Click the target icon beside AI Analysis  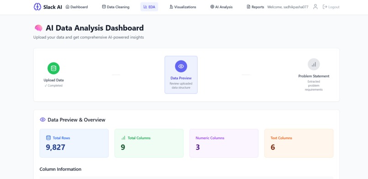(x=212, y=7)
